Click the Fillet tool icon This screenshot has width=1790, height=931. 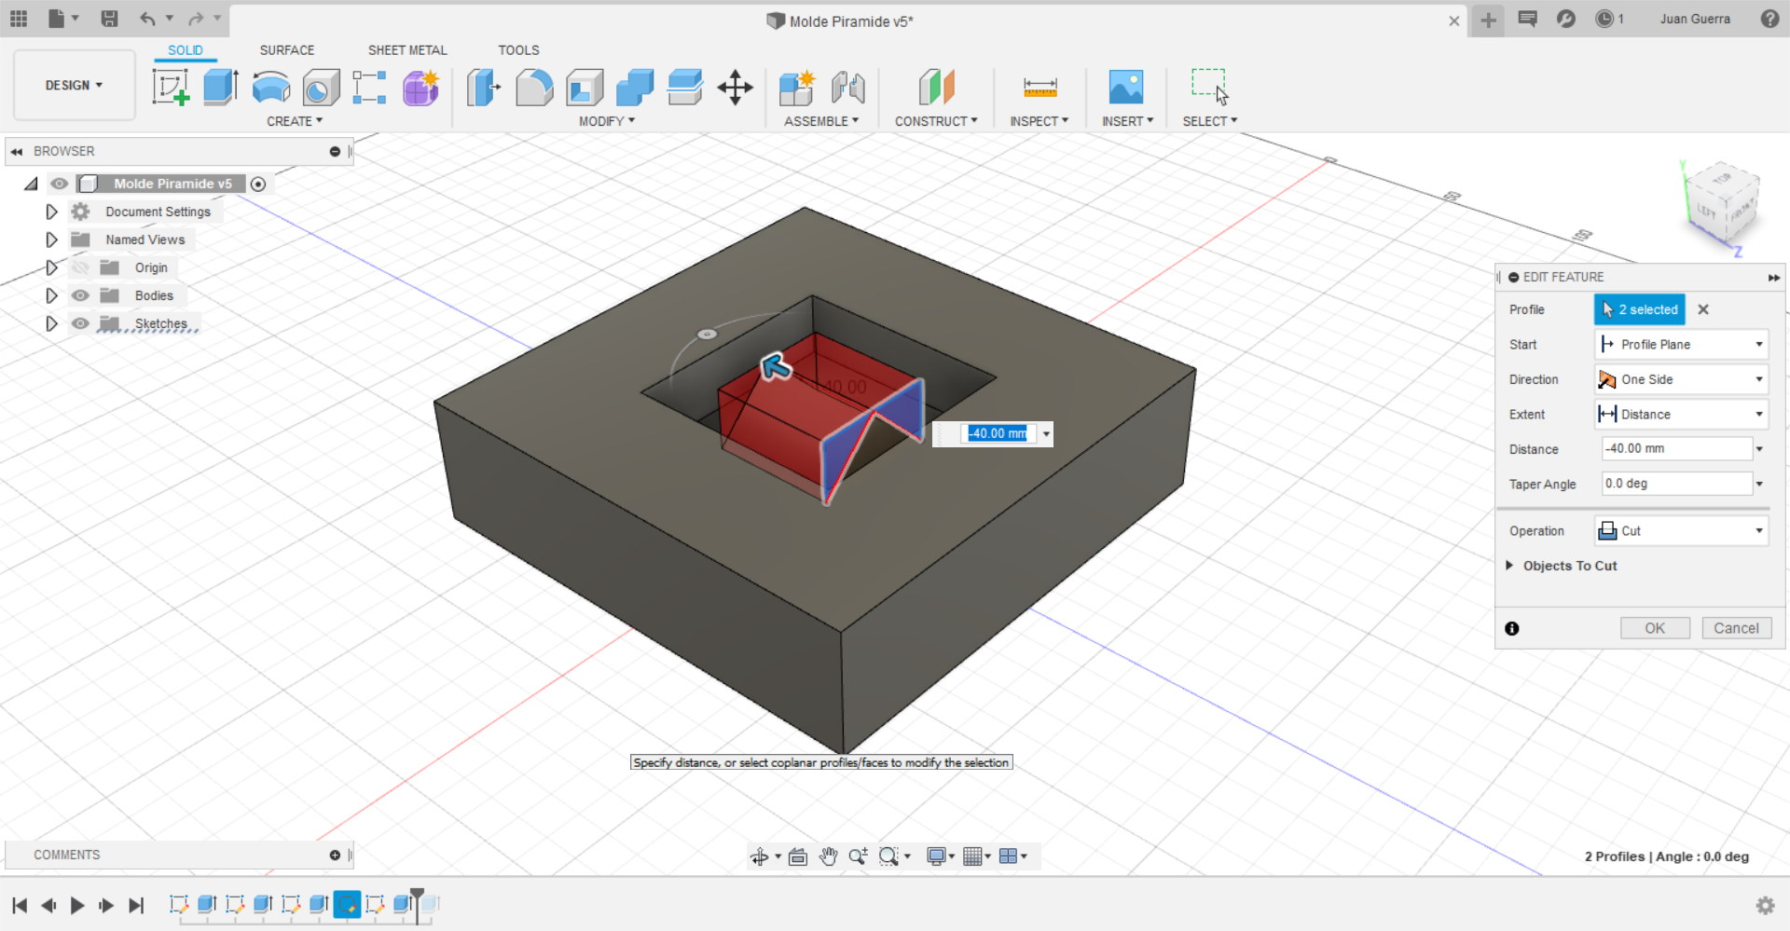point(534,88)
